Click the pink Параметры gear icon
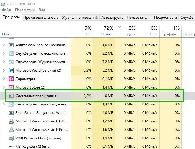The image size is (195, 149). tap(11, 79)
